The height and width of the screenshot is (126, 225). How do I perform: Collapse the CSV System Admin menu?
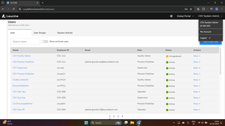(210, 16)
